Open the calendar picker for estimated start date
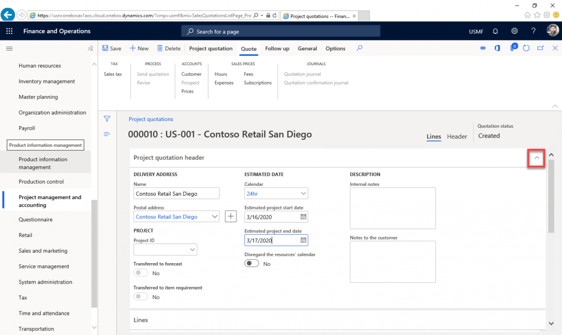 (304, 217)
